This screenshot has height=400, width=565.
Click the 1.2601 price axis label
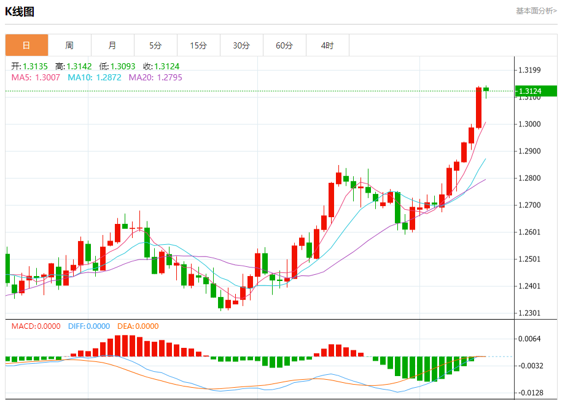pos(529,233)
